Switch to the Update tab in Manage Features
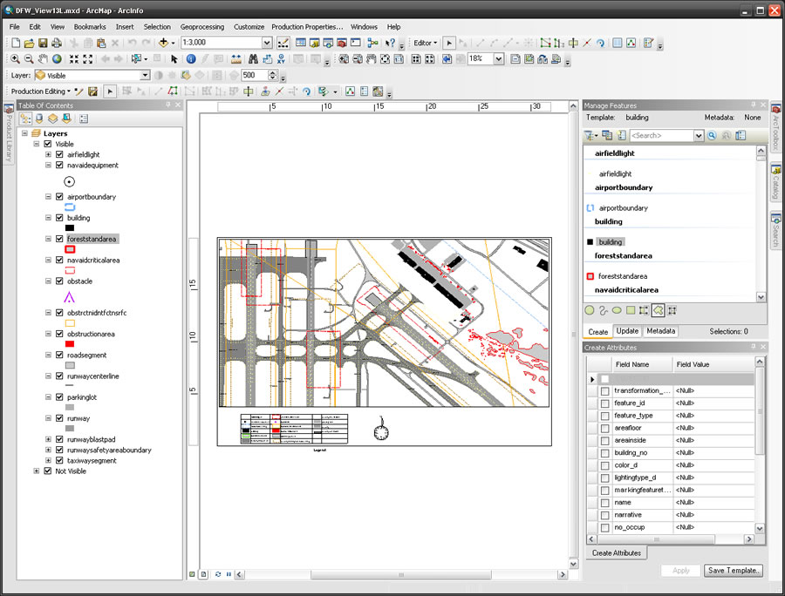Screen dimensions: 785x596 (627, 330)
